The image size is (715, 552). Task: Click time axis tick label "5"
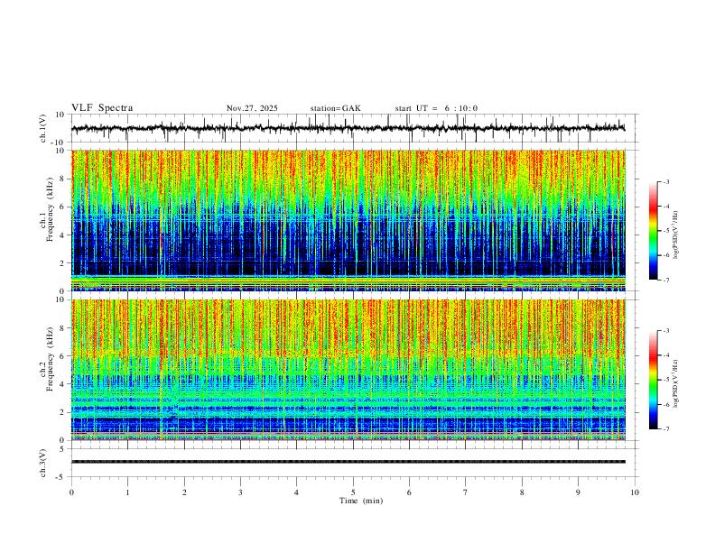pyautogui.click(x=353, y=492)
